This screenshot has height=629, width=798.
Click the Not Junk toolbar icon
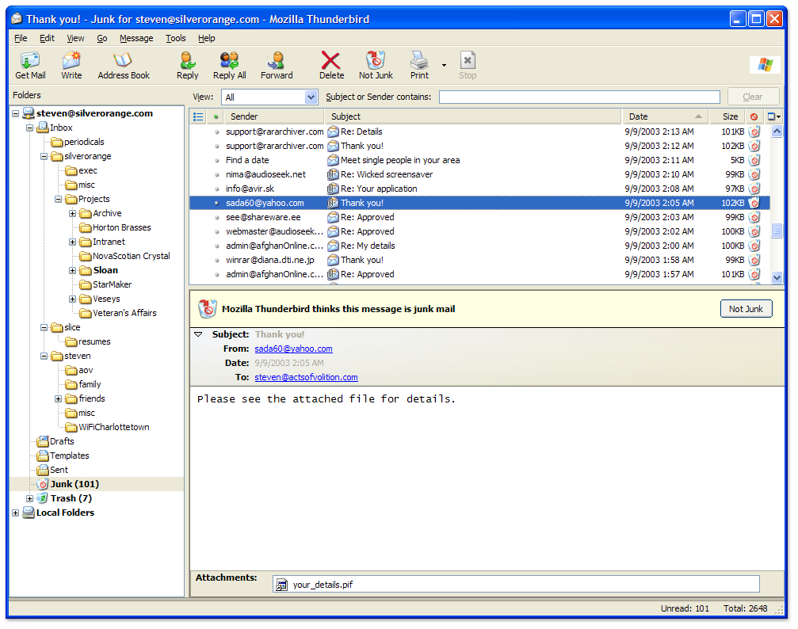375,63
